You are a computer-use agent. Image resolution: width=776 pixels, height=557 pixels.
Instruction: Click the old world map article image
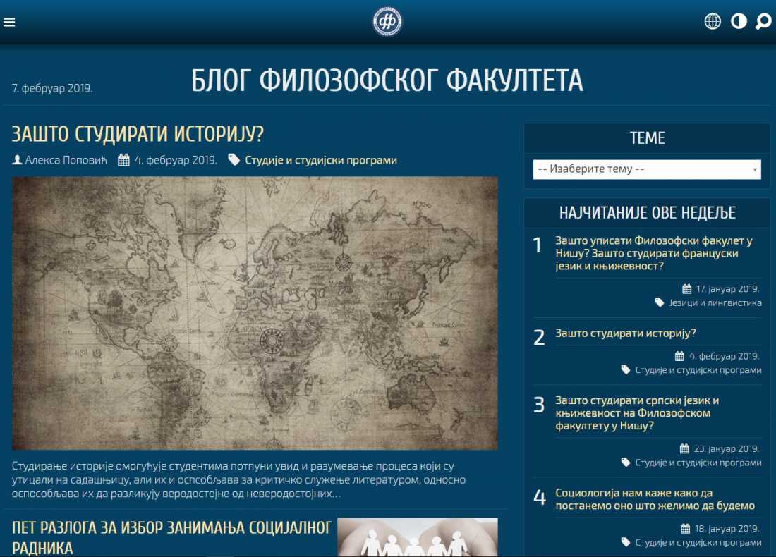pyautogui.click(x=255, y=313)
